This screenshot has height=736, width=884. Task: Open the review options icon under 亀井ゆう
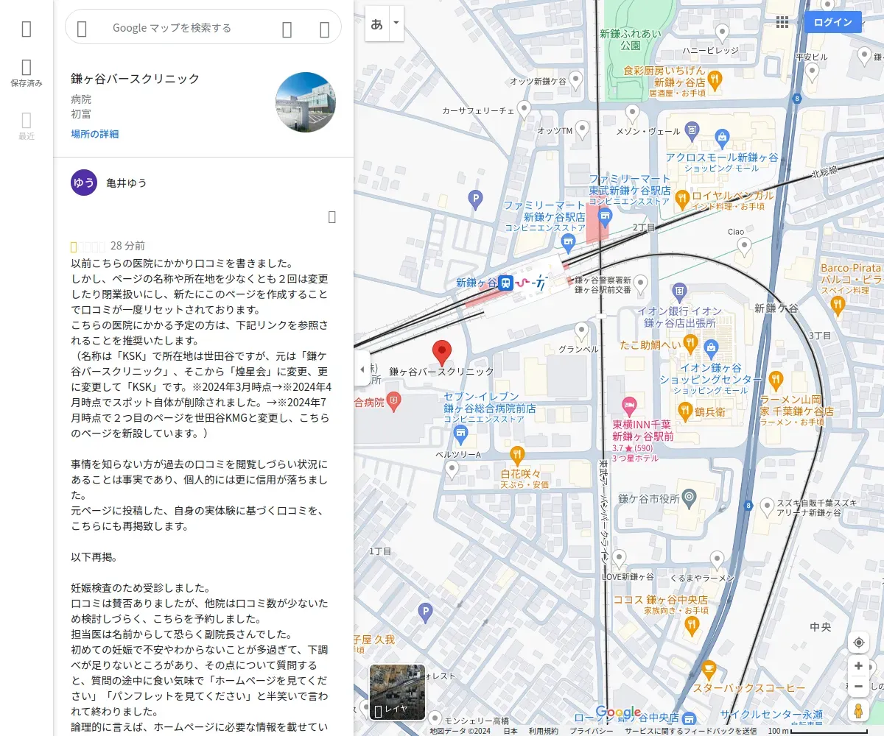coord(331,216)
